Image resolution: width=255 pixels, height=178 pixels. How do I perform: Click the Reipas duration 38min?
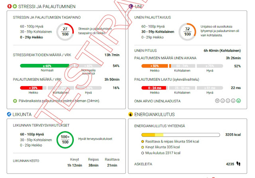click(x=94, y=165)
